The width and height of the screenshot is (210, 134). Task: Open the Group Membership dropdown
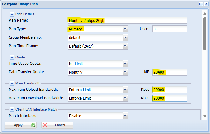click(125, 37)
